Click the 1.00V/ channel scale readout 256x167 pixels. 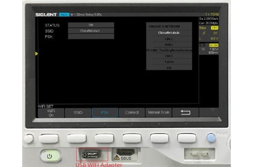(x=214, y=49)
